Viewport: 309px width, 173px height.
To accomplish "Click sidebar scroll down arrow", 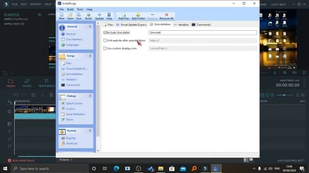I will pyautogui.click(x=98, y=150).
